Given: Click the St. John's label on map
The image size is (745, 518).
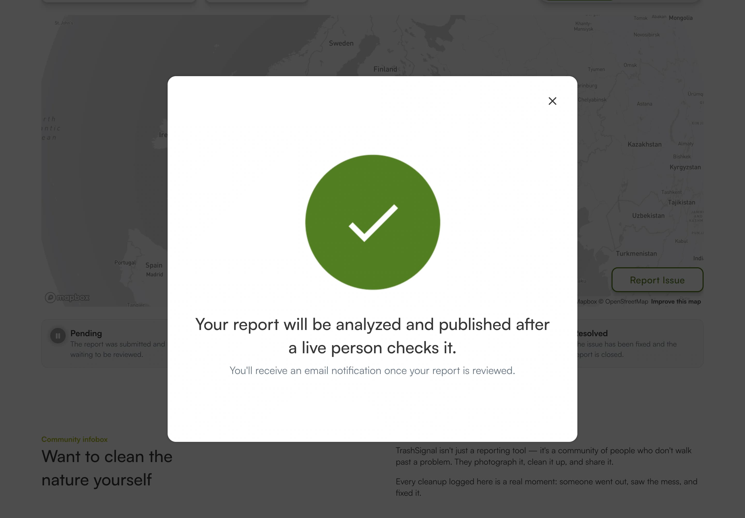Looking at the screenshot, I should tap(64, 23).
